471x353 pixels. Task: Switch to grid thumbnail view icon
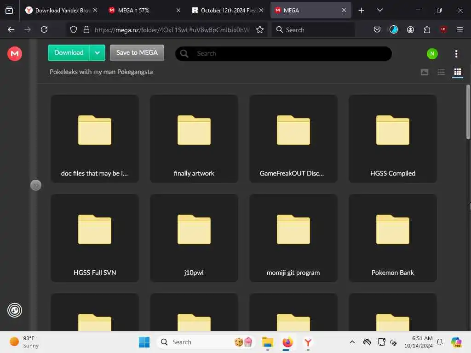[x=458, y=72]
